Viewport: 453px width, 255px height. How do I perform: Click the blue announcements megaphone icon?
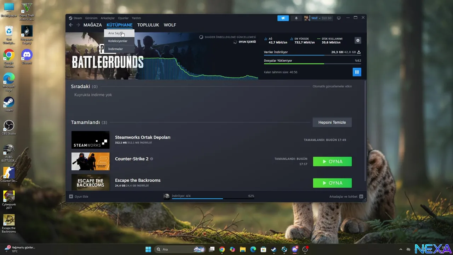click(283, 18)
